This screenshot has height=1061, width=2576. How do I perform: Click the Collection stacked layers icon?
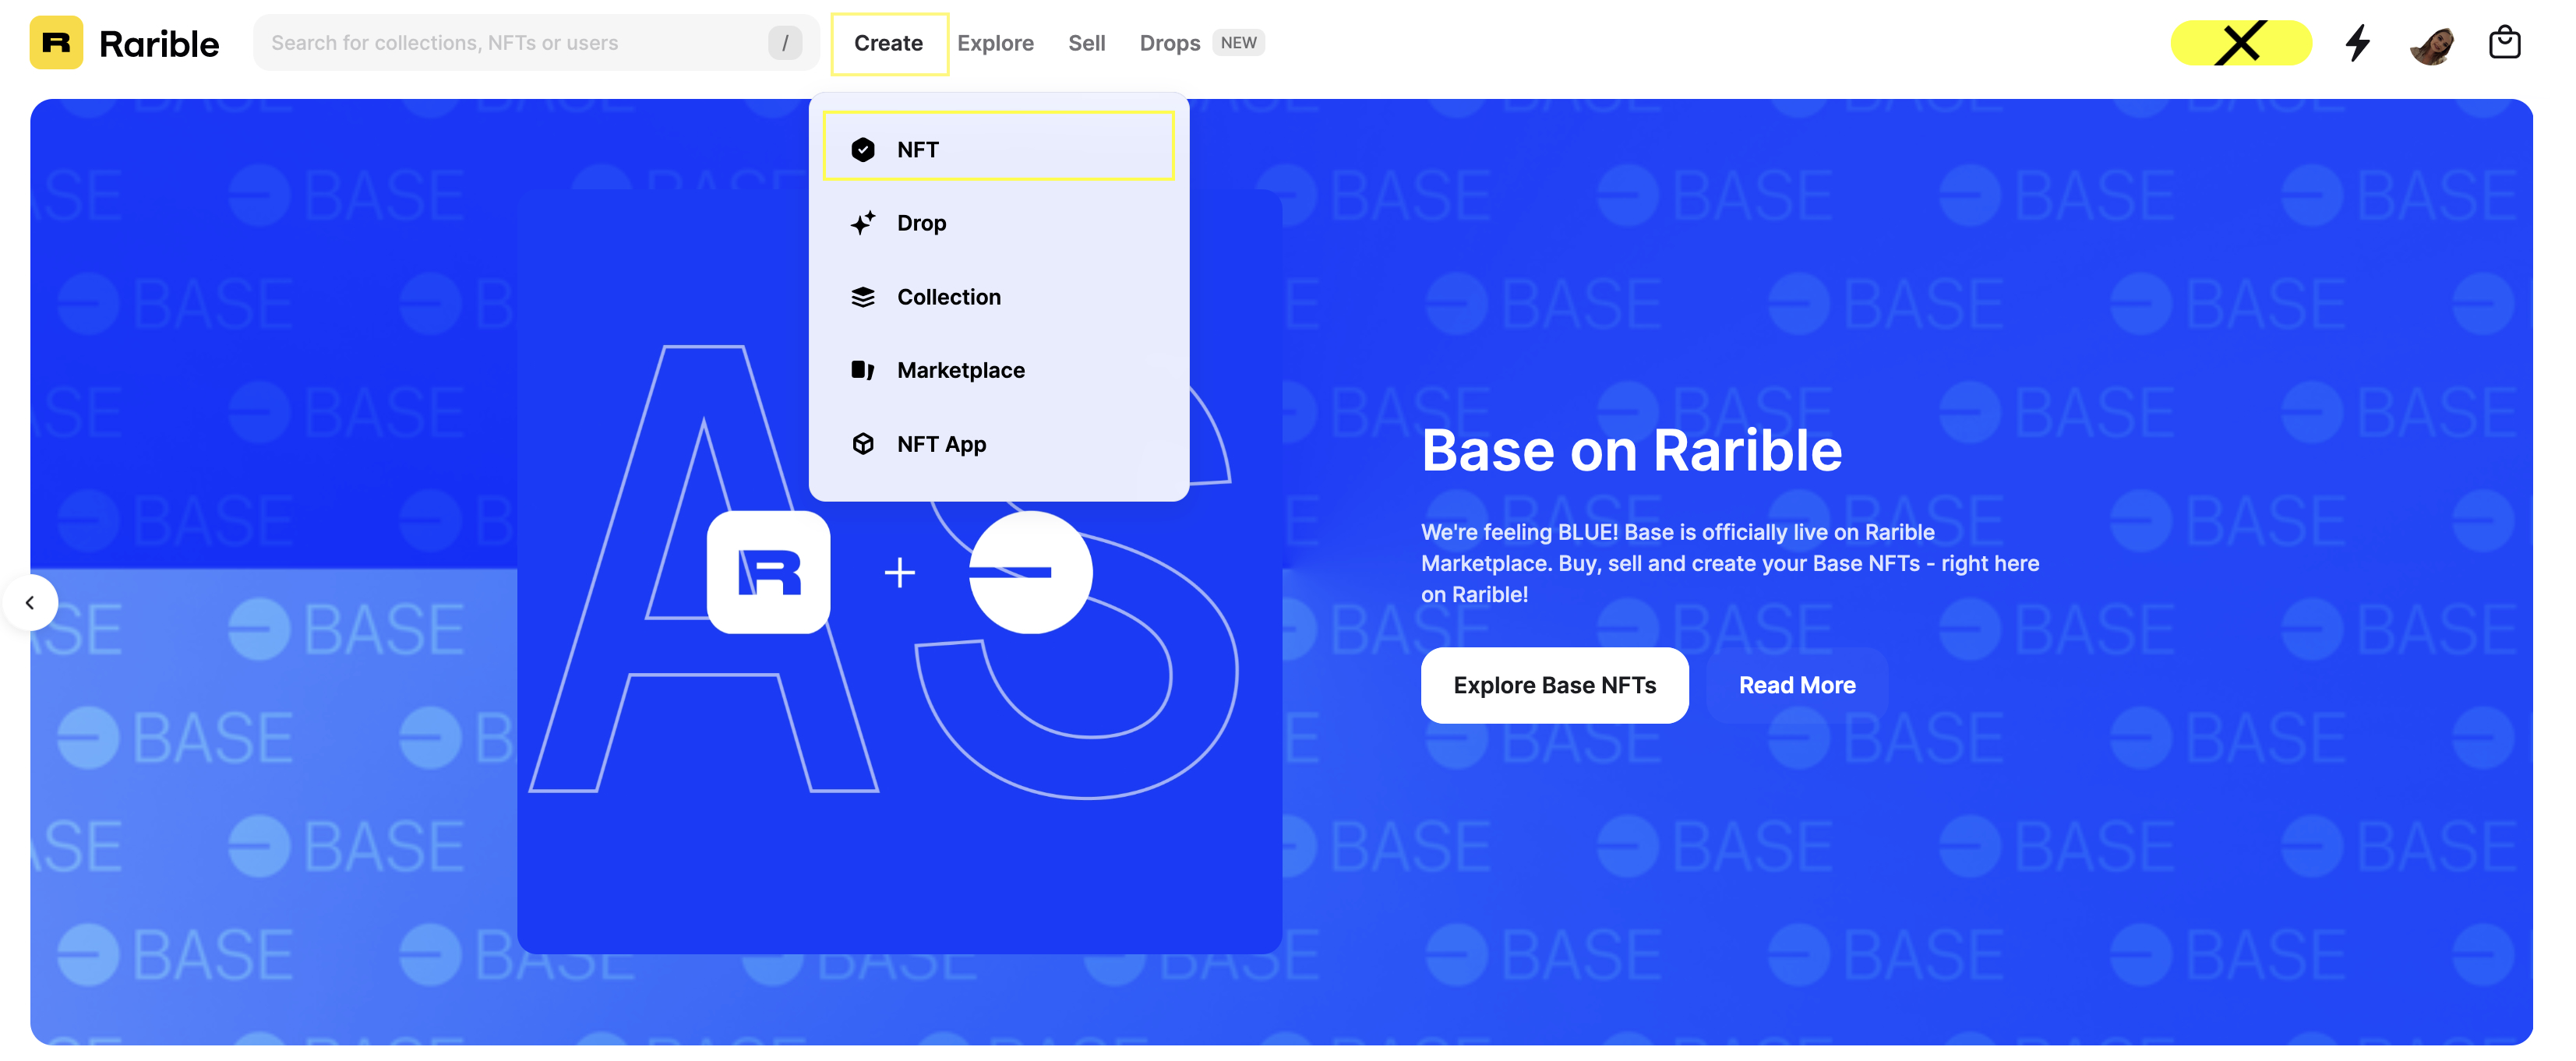pos(863,297)
